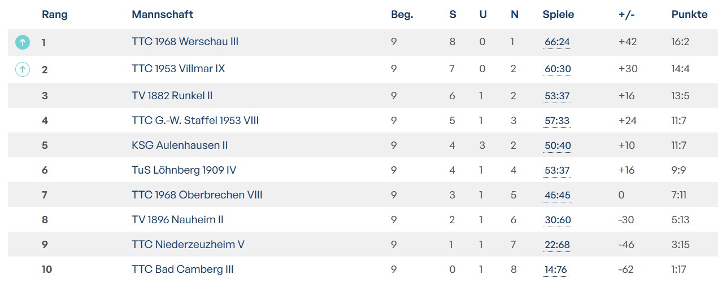
Task: Open the 60:30 games result link
Action: click(x=557, y=69)
